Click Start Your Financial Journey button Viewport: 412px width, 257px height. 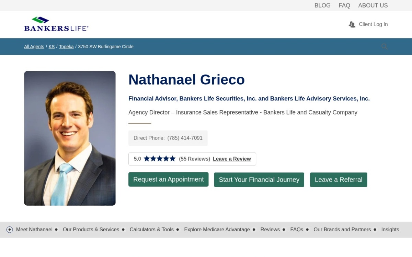click(259, 180)
